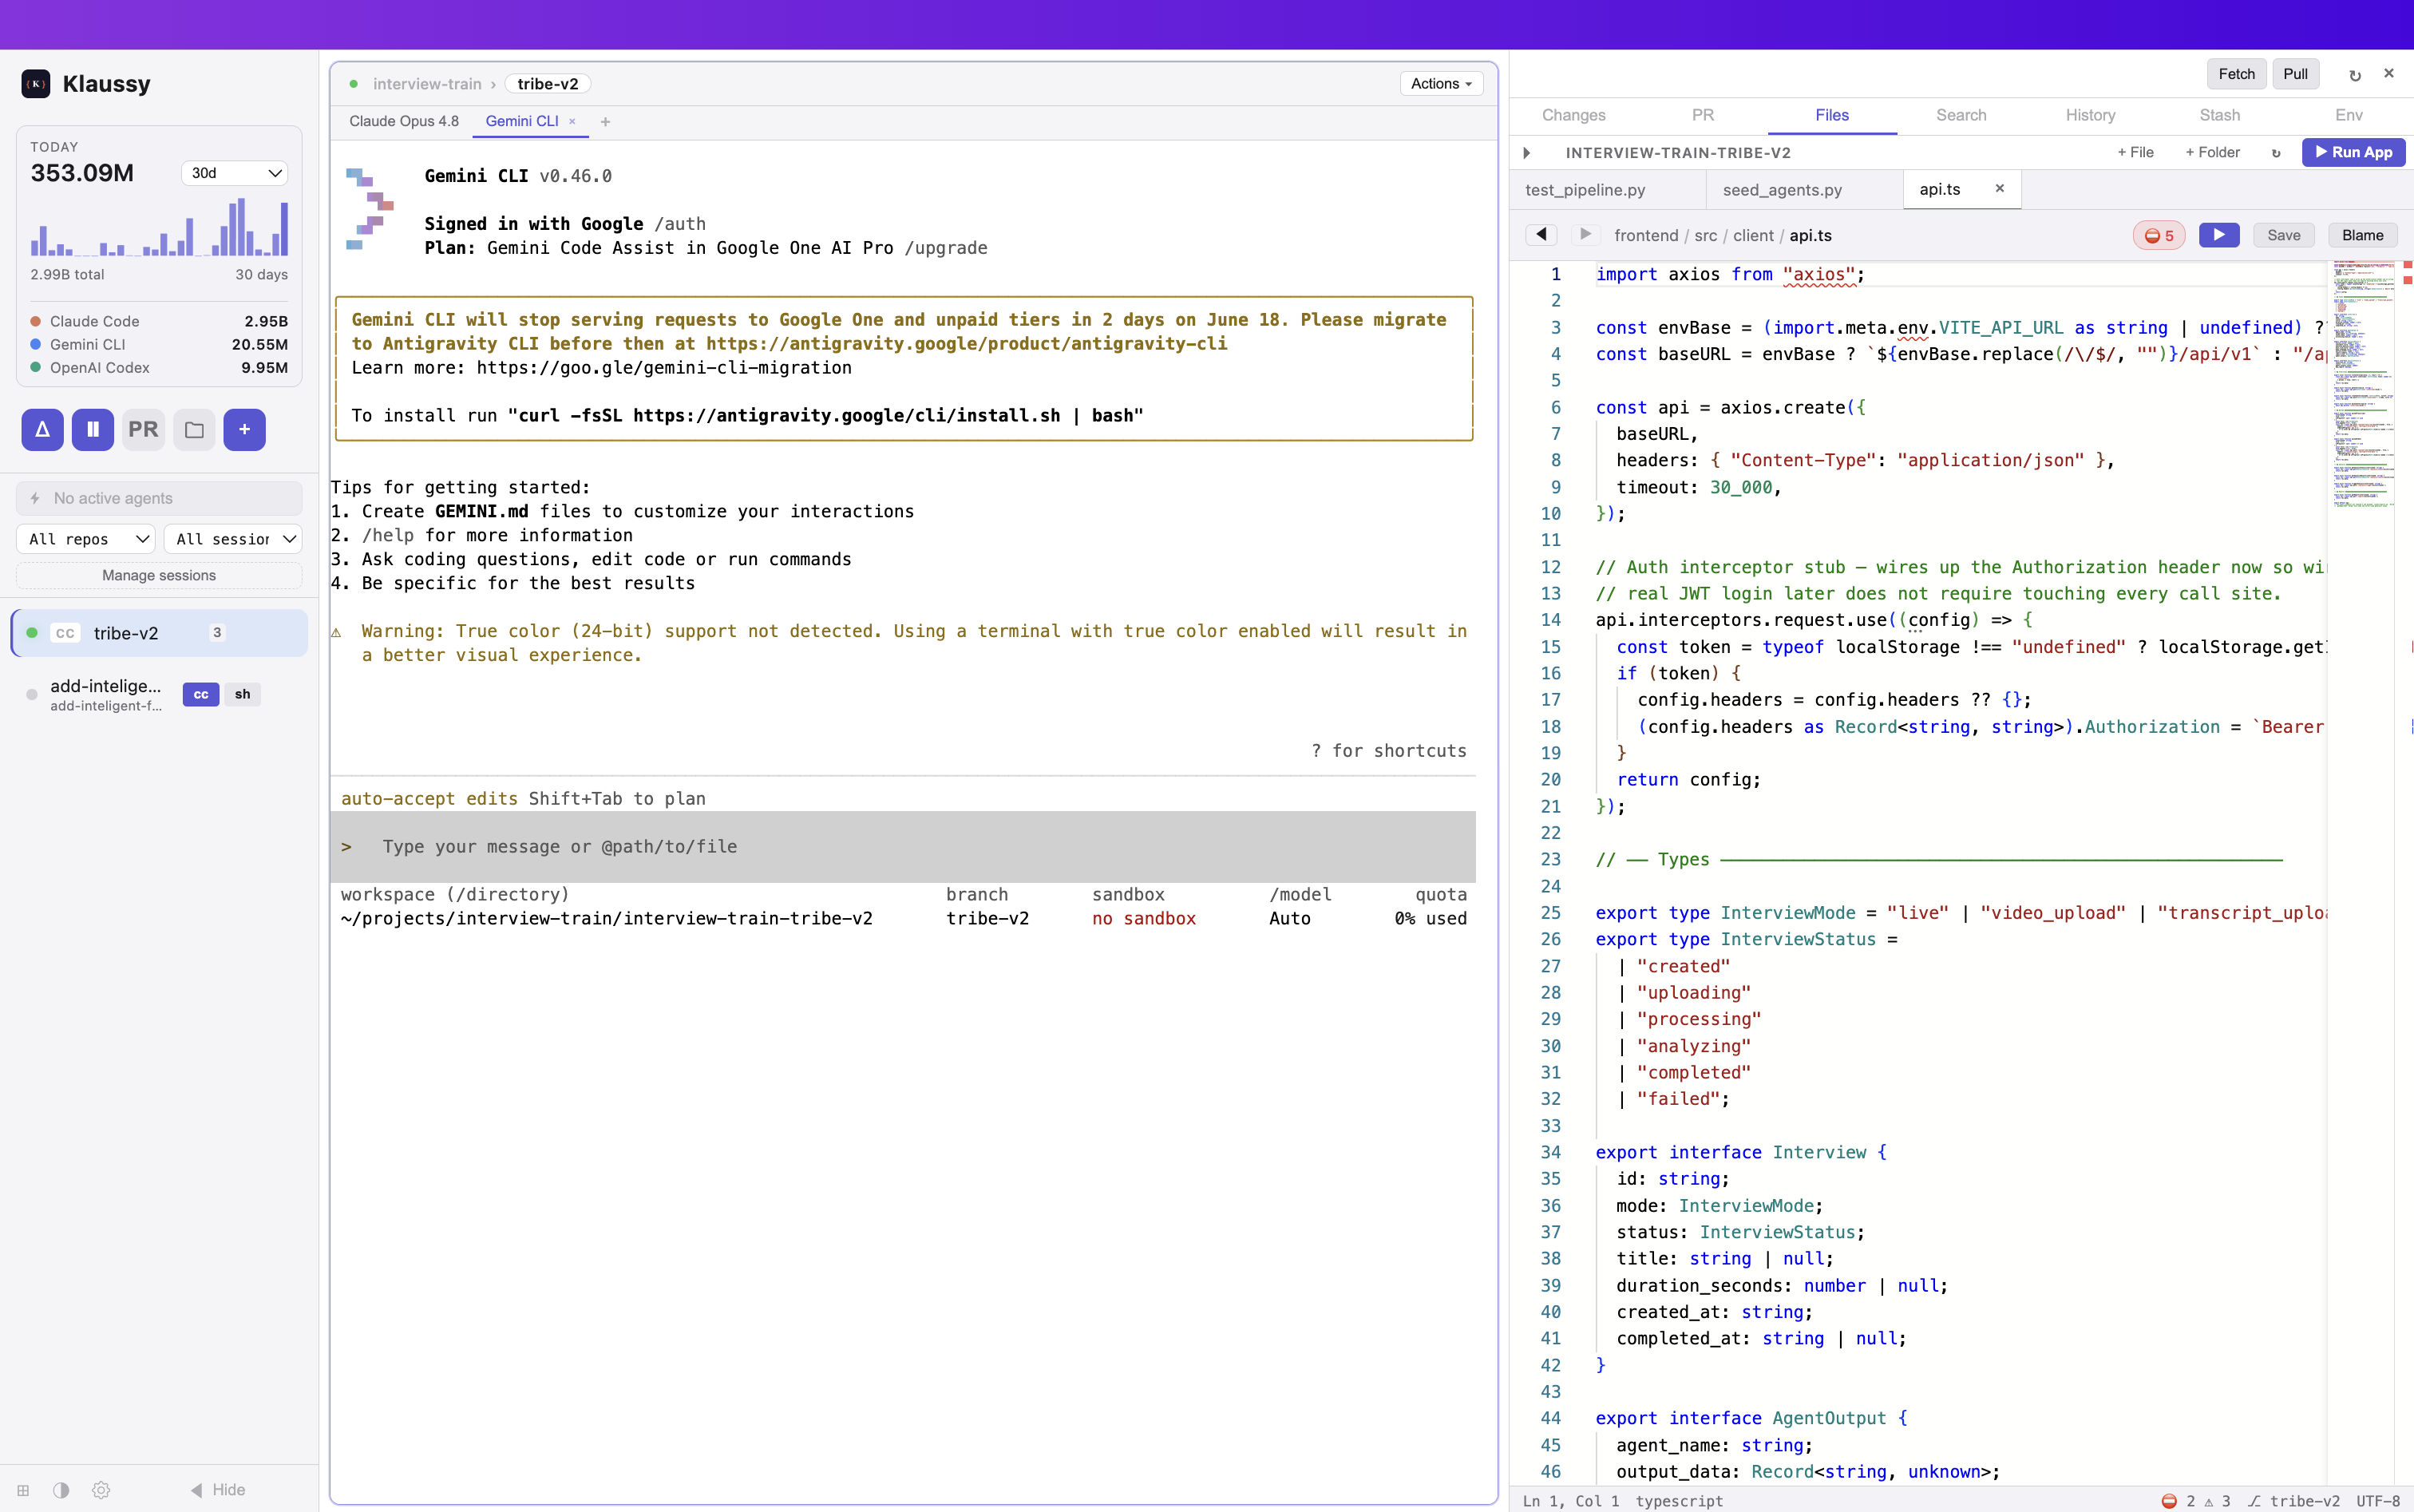Click the interview-train breadcrumb text
This screenshot has width=2414, height=1512.
pos(427,84)
